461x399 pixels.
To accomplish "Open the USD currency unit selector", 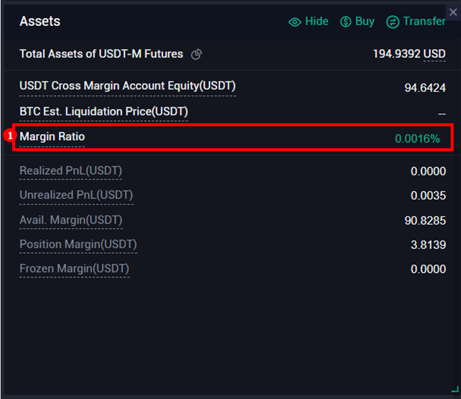I will click(434, 54).
